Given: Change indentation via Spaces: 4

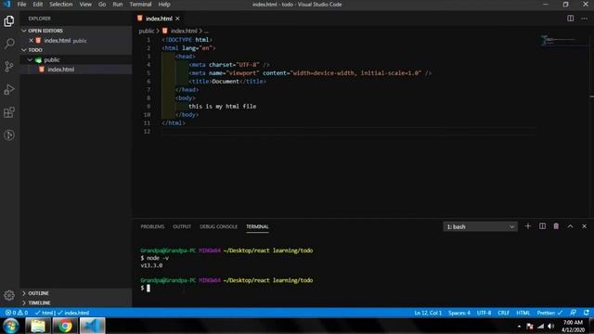Looking at the screenshot, I should point(459,313).
